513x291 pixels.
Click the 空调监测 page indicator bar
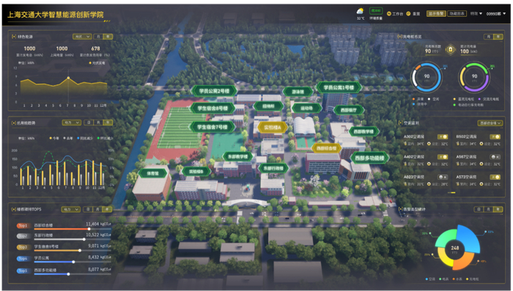coord(451,193)
